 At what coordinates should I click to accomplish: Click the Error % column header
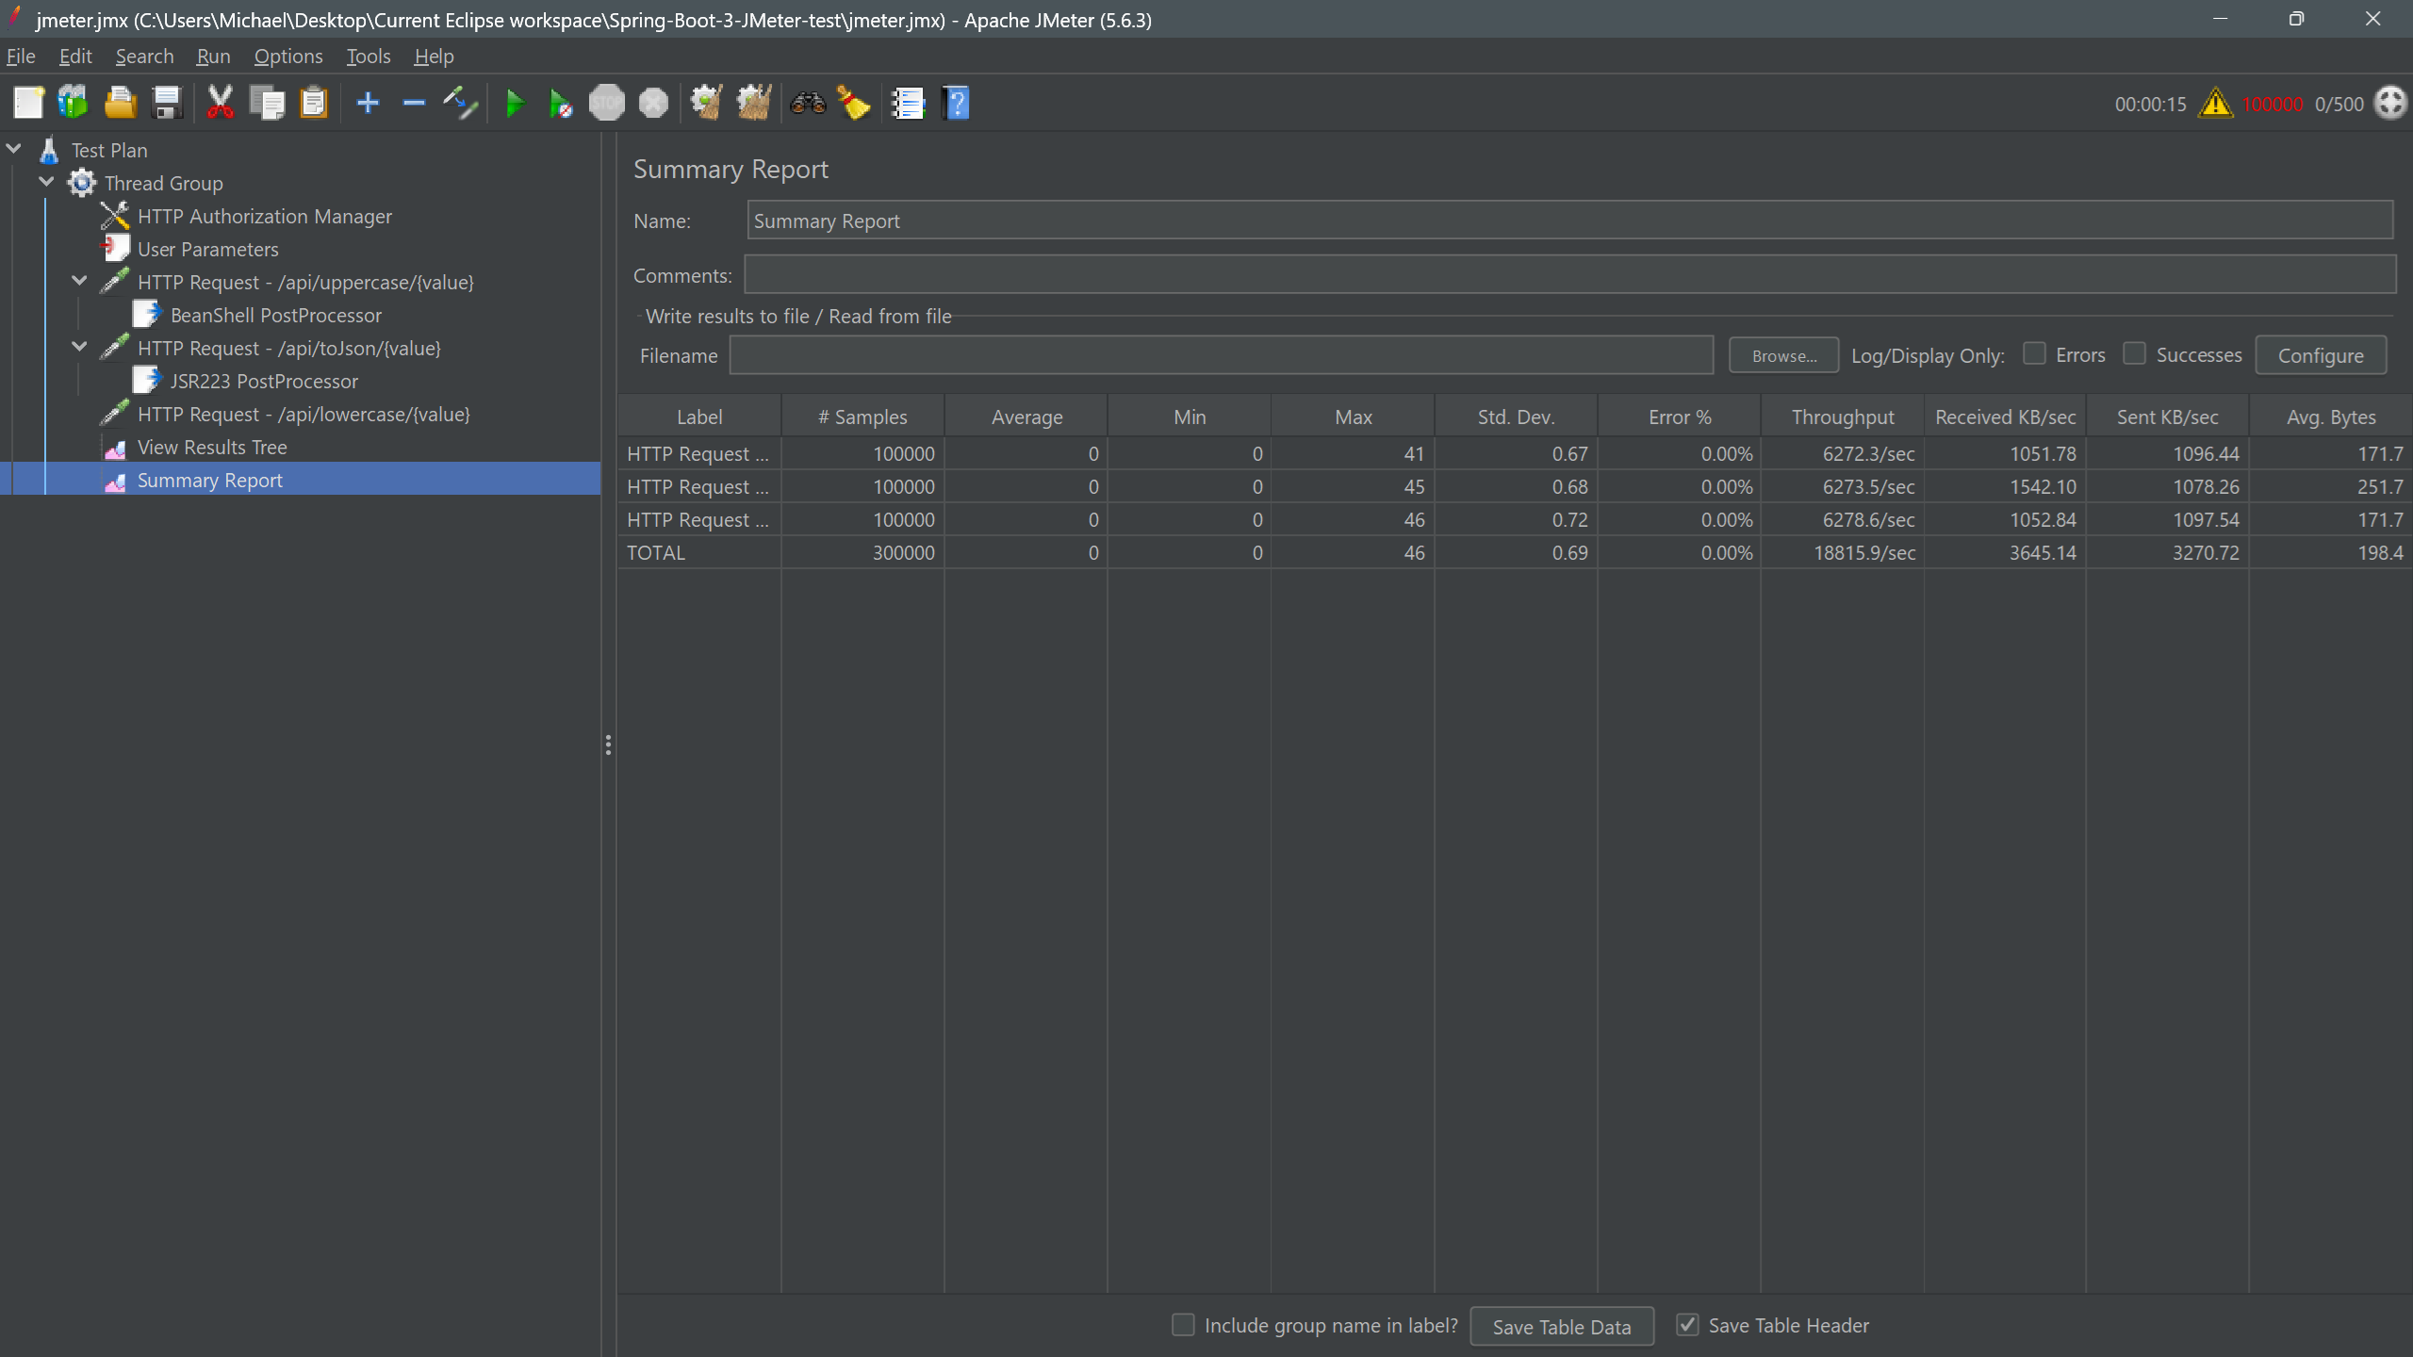1679,417
